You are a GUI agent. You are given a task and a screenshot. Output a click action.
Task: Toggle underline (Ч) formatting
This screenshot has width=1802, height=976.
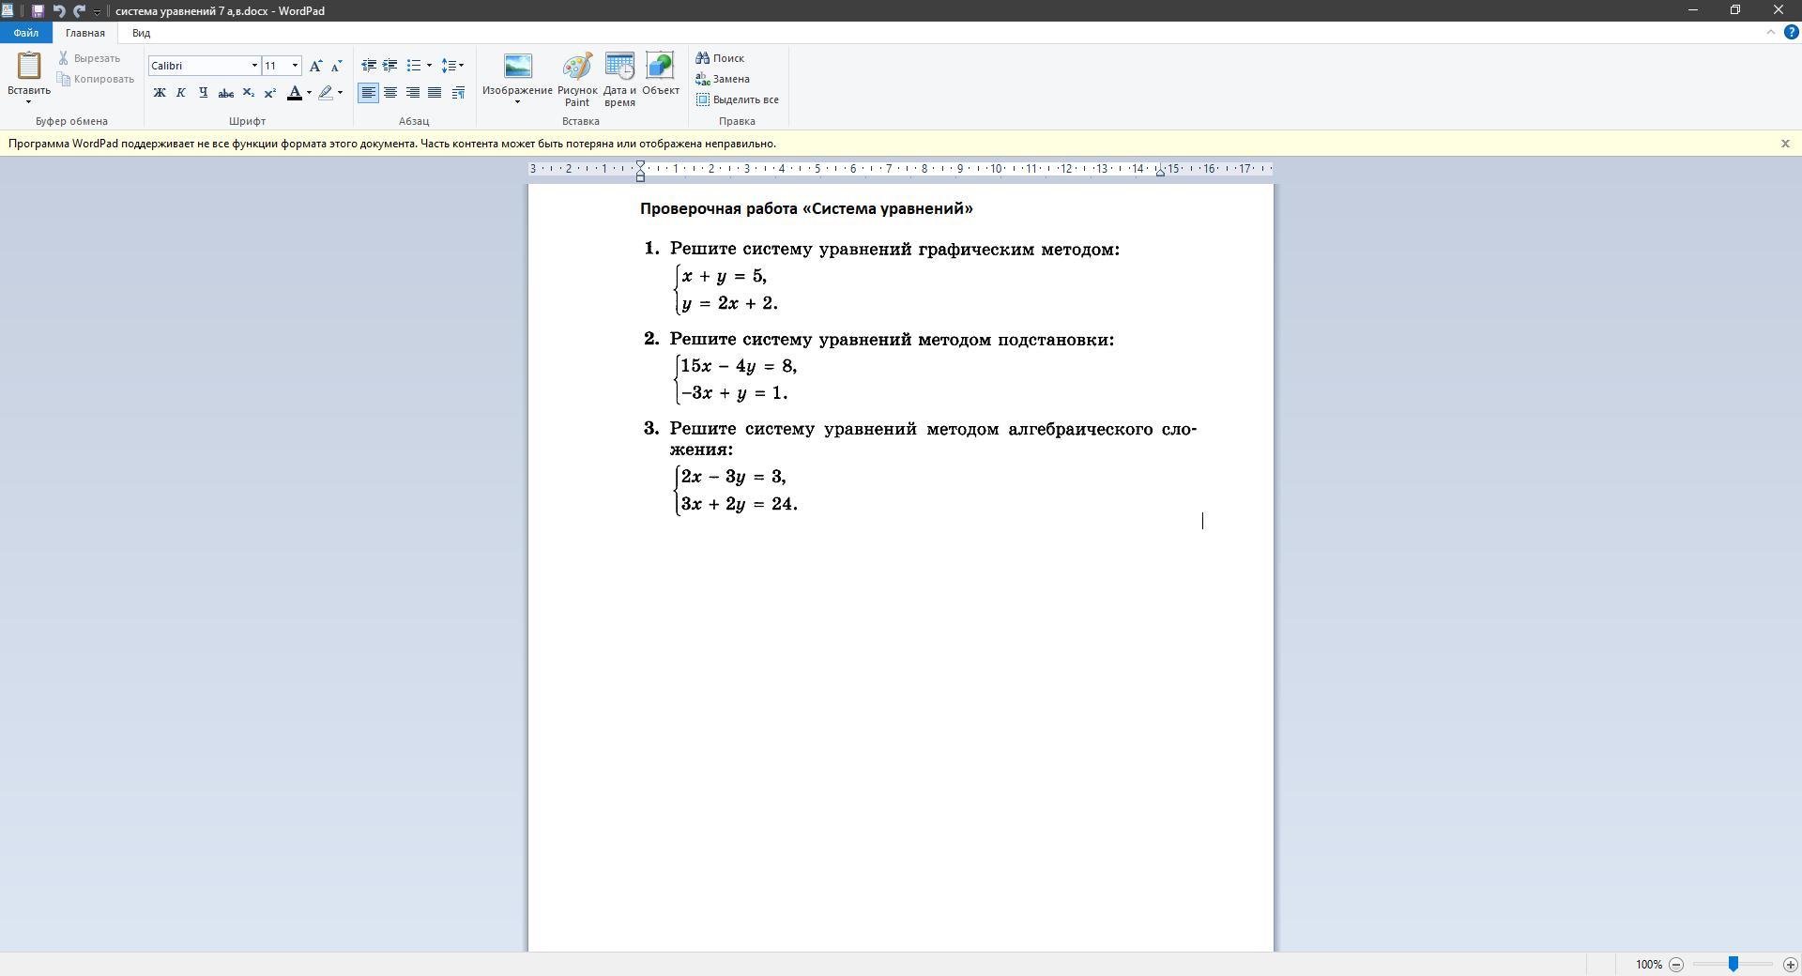tap(203, 93)
